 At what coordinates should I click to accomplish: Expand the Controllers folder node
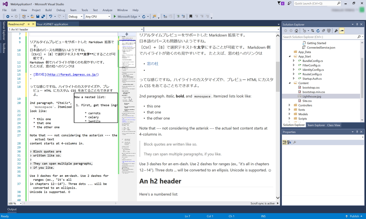290,105
